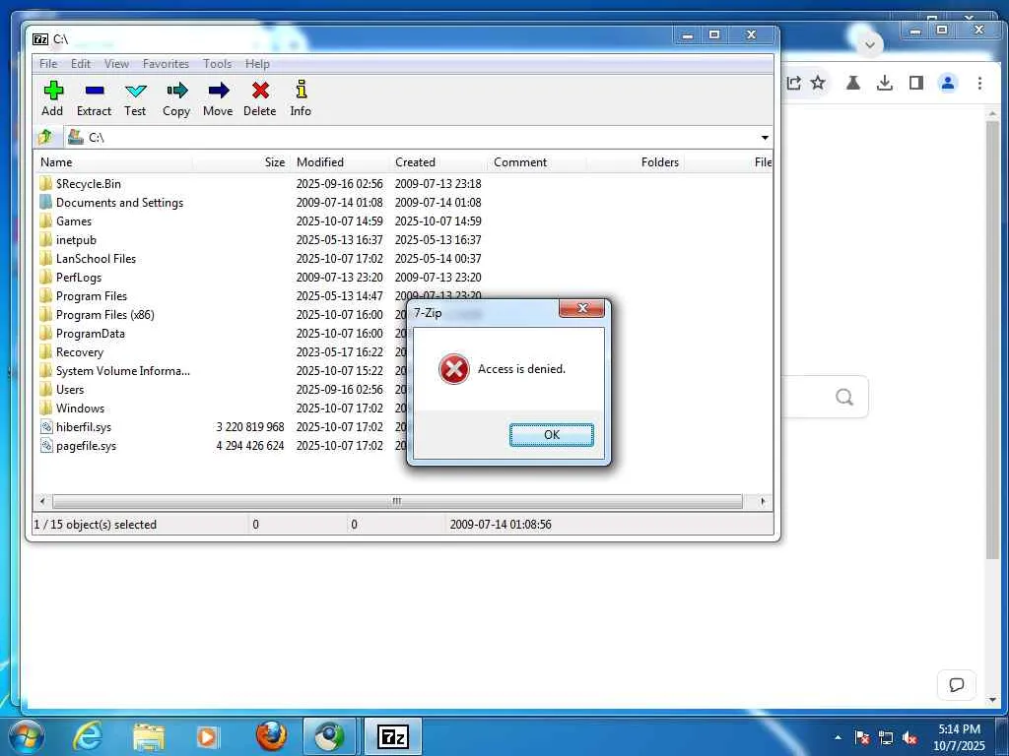Open the Favorites menu
1009x756 pixels.
coord(166,64)
